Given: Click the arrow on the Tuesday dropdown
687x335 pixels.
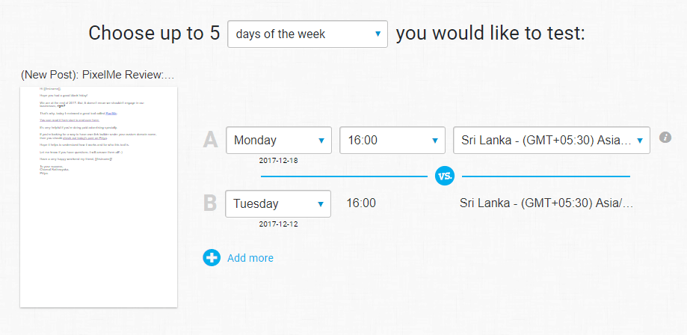Looking at the screenshot, I should point(321,204).
